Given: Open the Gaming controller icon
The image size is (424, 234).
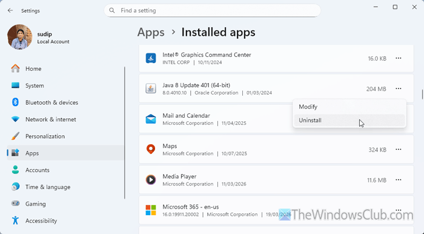Looking at the screenshot, I should pyautogui.click(x=15, y=204).
